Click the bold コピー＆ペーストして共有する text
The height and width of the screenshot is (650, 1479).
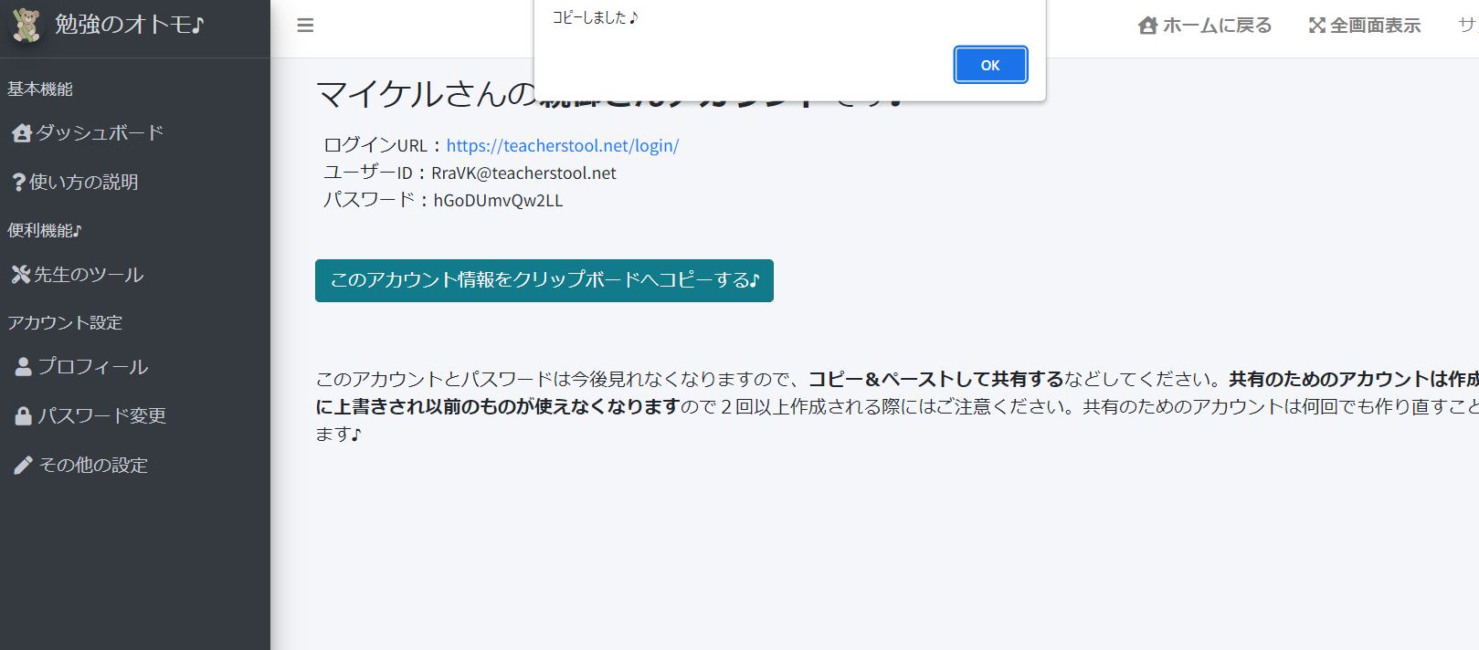click(936, 379)
